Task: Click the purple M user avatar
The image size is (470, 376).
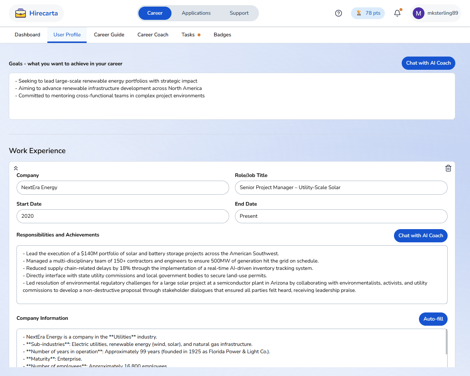Action: point(418,13)
